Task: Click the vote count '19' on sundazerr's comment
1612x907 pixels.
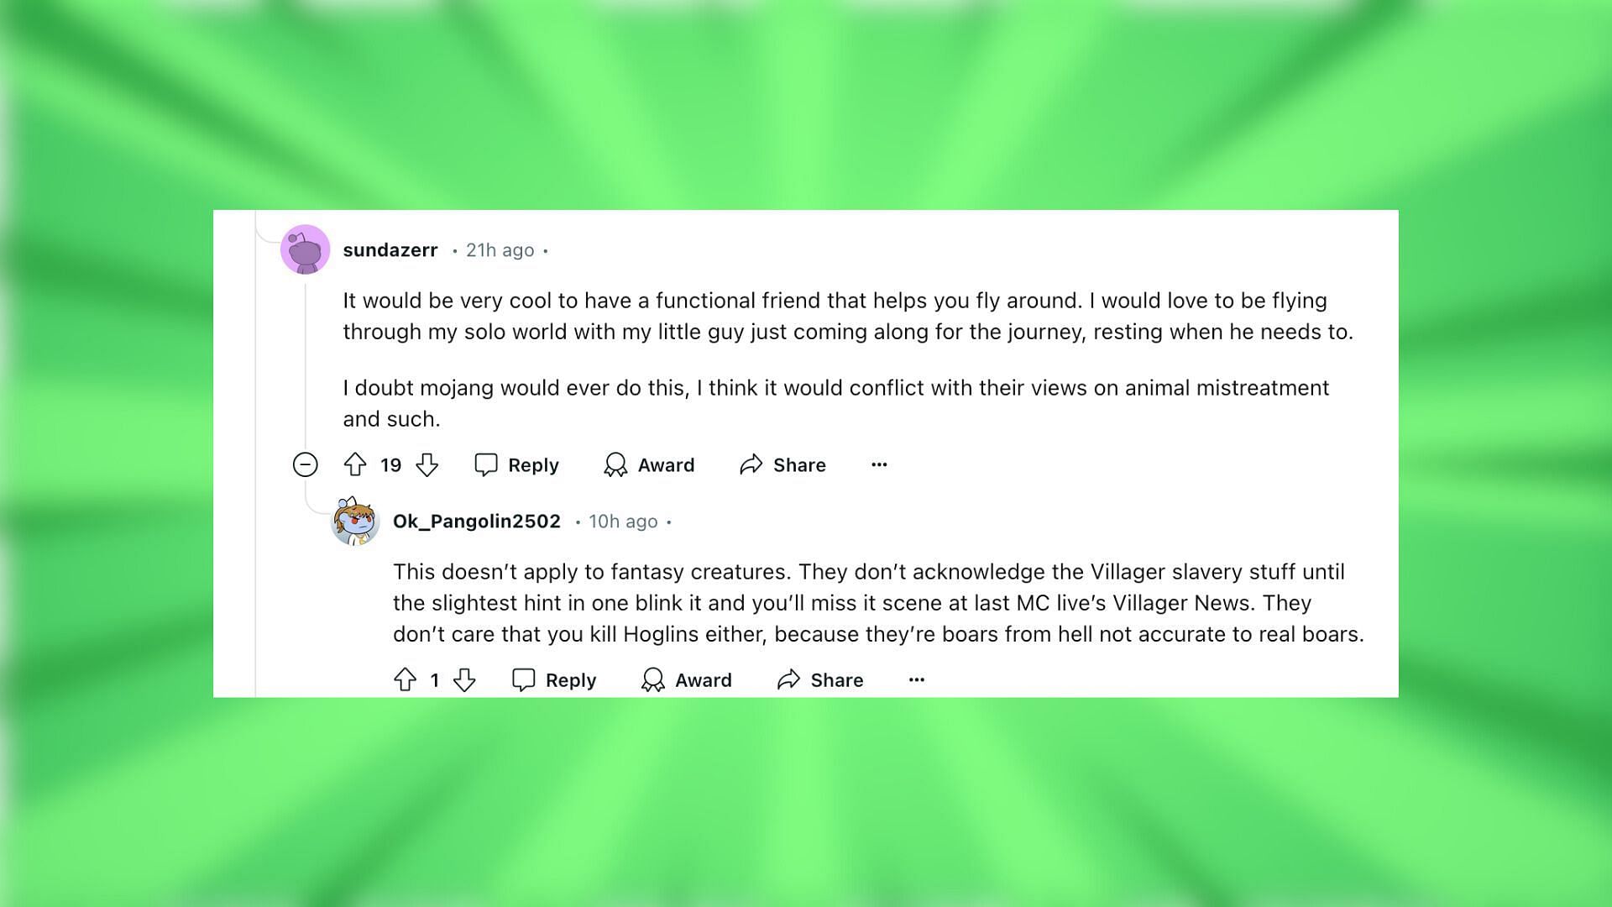Action: tap(390, 463)
